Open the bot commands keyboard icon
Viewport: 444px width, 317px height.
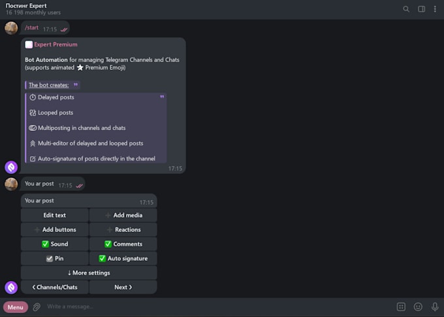(x=401, y=307)
